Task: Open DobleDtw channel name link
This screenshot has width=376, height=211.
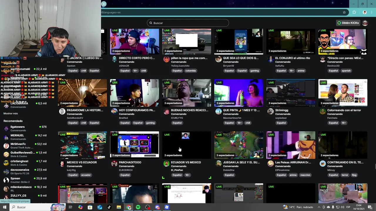Action: click(x=229, y=170)
